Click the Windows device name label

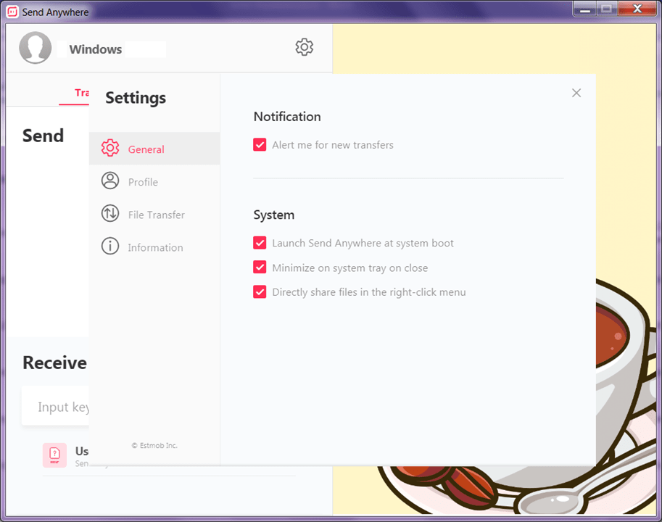point(96,49)
